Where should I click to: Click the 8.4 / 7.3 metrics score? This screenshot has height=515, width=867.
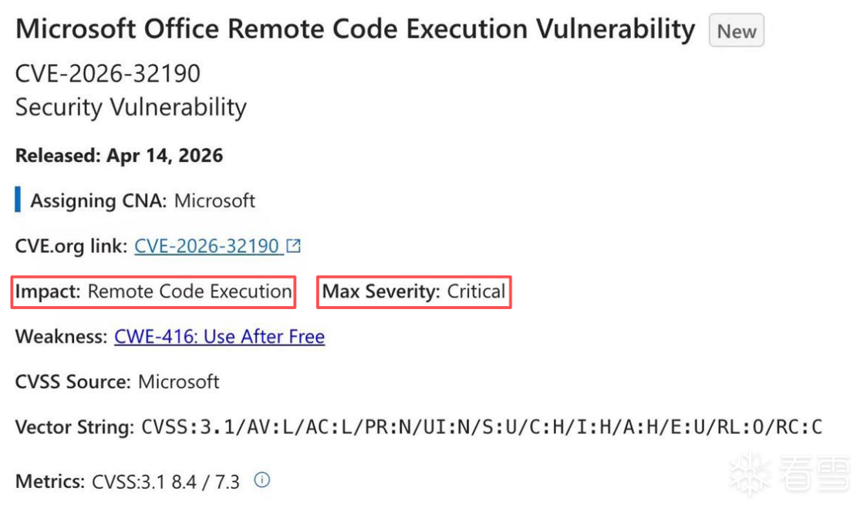[204, 482]
